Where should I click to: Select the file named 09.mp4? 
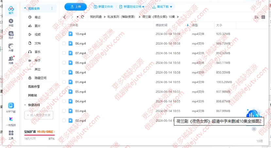pyautogui.click(x=80, y=63)
